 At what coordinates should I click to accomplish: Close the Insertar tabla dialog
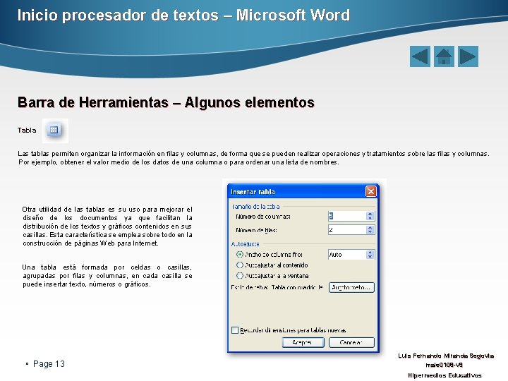(370, 191)
